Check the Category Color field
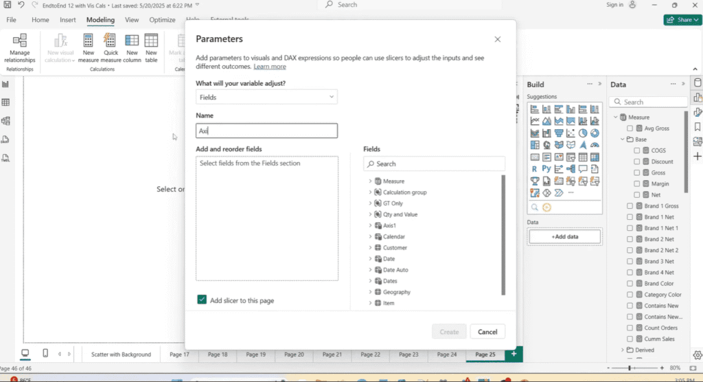Image resolution: width=703 pixels, height=382 pixels. 630,295
